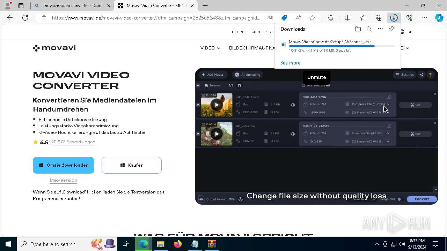447x251 pixels.
Task: Open tab actions menu icon
Action: coord(21,6)
